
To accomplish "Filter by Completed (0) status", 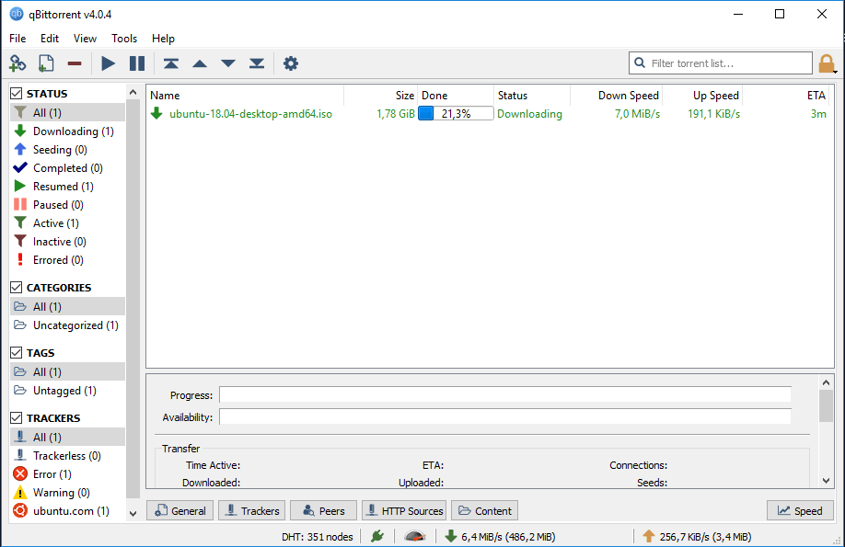I will coord(67,168).
